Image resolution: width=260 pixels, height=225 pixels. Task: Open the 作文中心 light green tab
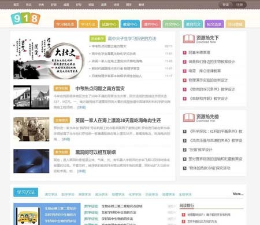pos(172,24)
